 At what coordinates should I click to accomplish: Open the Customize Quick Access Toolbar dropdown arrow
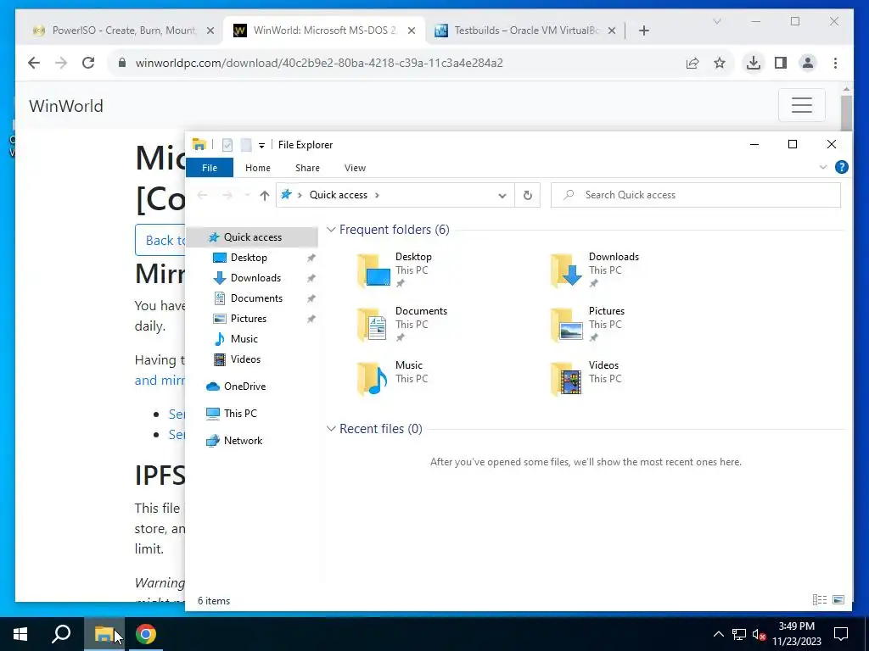(x=261, y=146)
